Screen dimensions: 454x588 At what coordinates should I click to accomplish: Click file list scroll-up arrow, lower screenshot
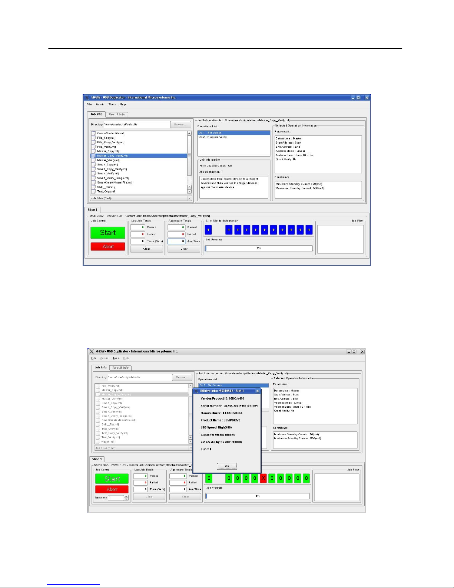click(190, 386)
